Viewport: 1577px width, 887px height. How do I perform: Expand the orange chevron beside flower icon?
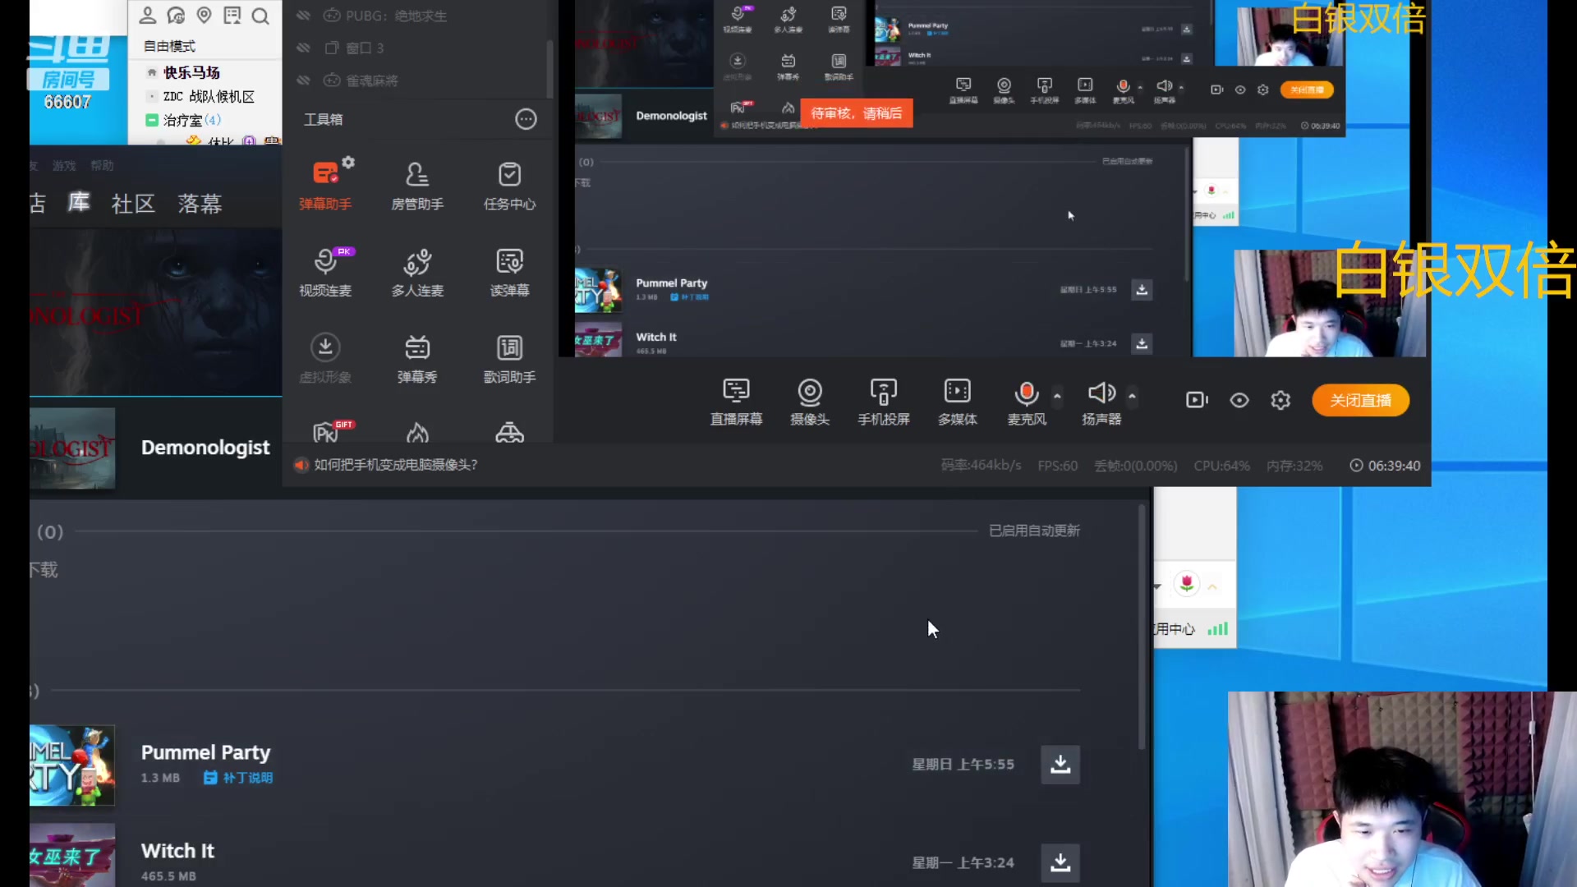click(x=1212, y=586)
